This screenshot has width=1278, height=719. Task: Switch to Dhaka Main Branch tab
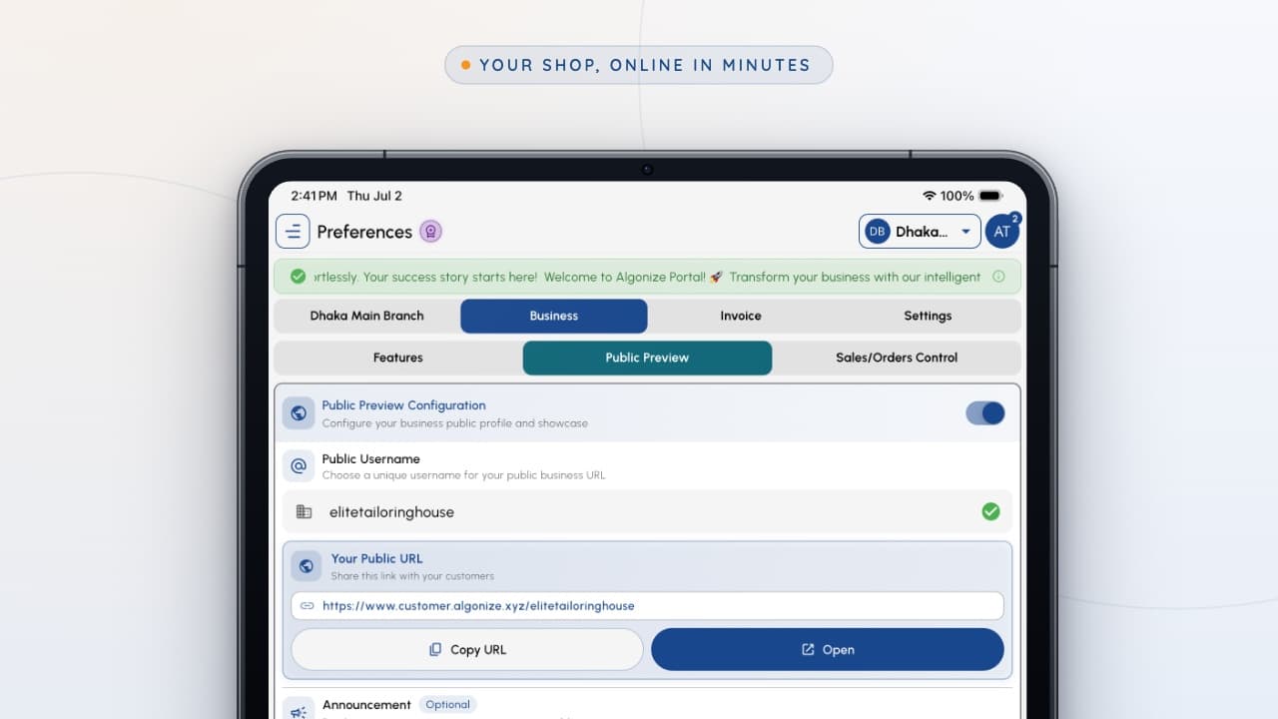coord(366,316)
